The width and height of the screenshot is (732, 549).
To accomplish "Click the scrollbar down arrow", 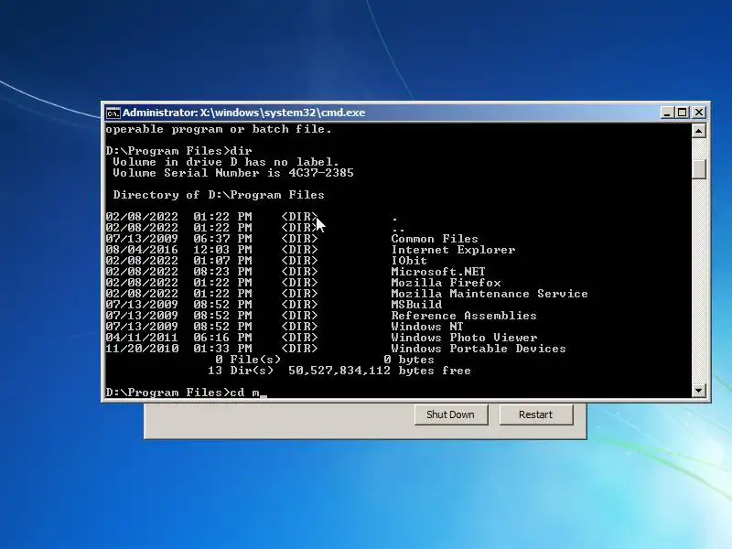I will click(x=698, y=391).
